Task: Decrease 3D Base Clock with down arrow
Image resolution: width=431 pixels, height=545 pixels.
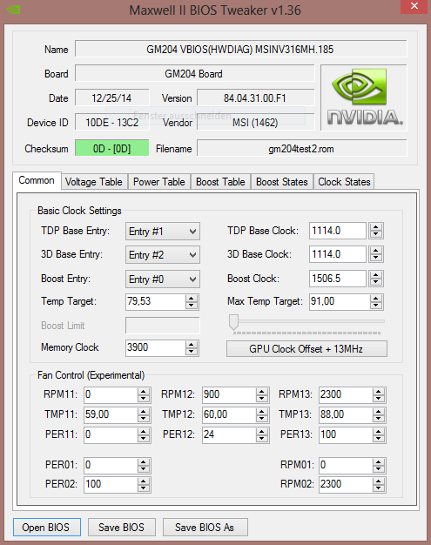Action: pos(376,259)
